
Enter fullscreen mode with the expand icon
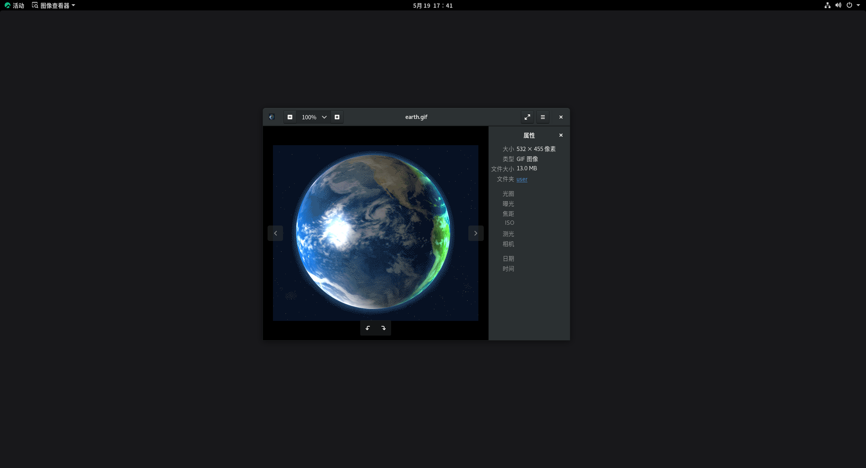click(x=527, y=117)
